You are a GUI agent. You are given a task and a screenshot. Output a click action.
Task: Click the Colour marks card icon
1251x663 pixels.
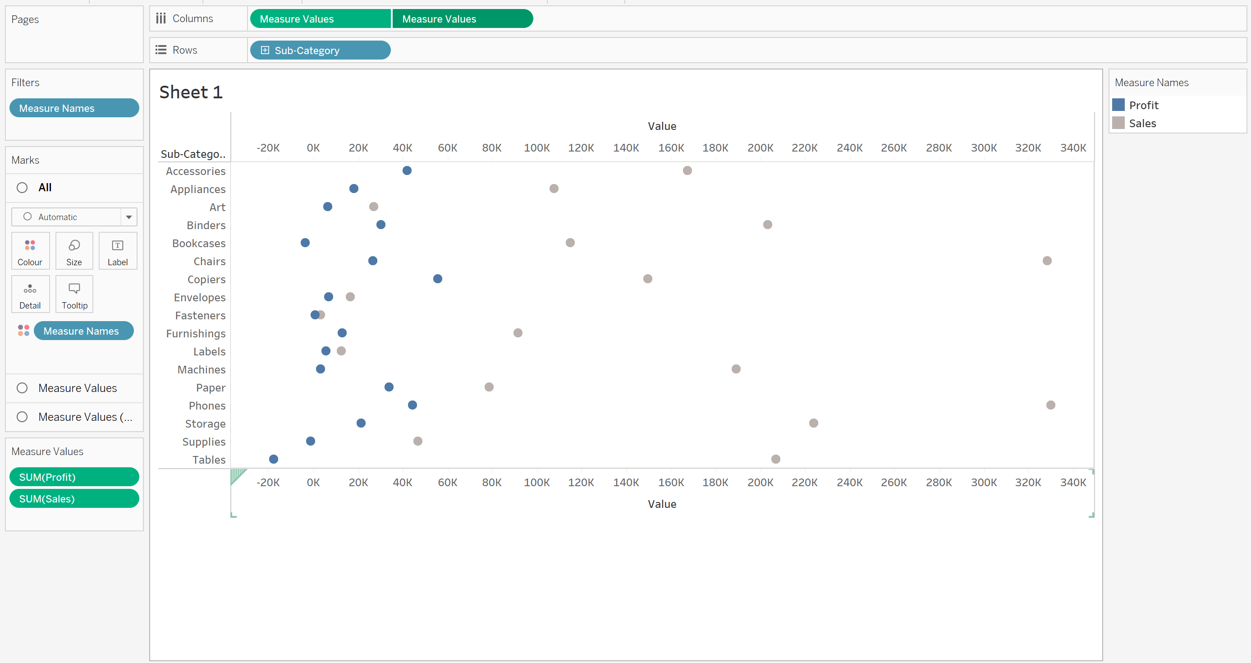pyautogui.click(x=30, y=246)
